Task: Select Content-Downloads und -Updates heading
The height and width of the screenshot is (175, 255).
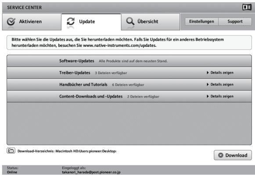Action: click(x=91, y=96)
